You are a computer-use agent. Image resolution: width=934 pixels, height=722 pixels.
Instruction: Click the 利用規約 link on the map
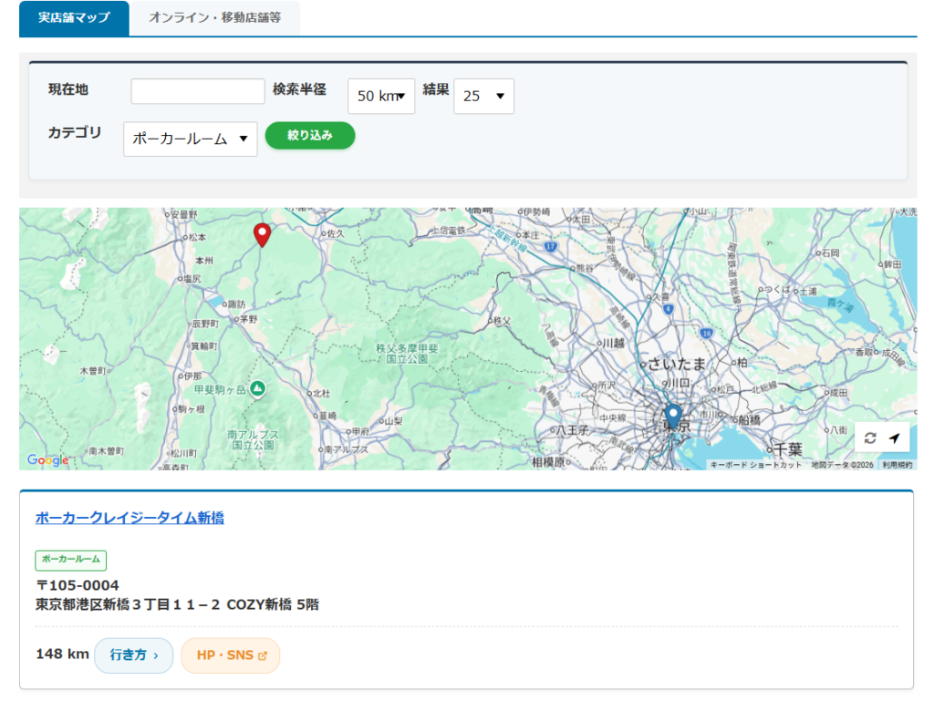pos(897,465)
